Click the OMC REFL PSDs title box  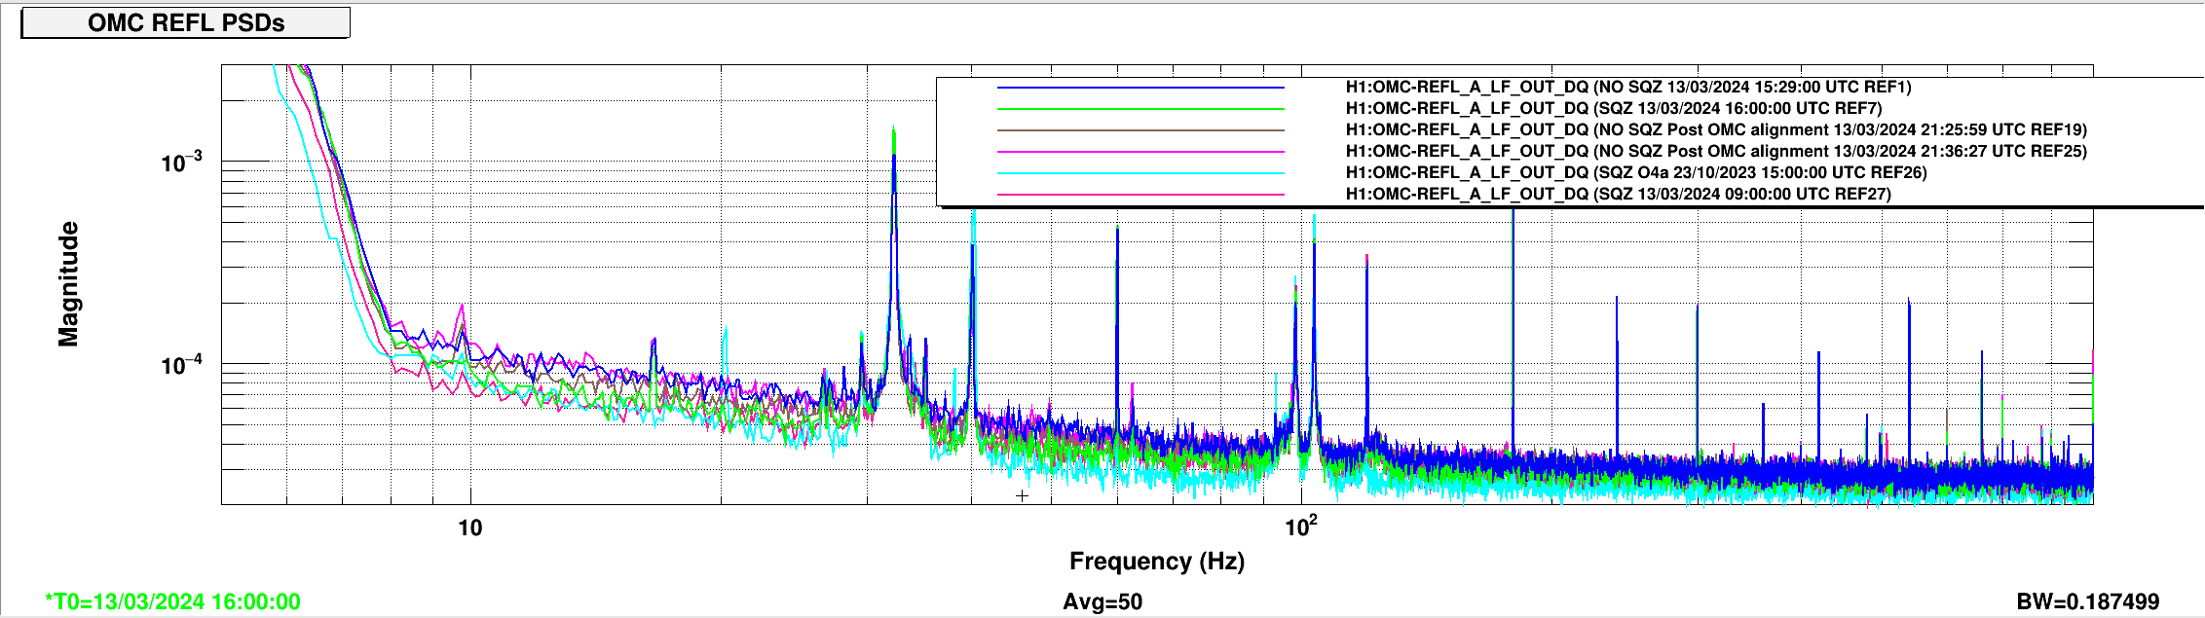[185, 23]
